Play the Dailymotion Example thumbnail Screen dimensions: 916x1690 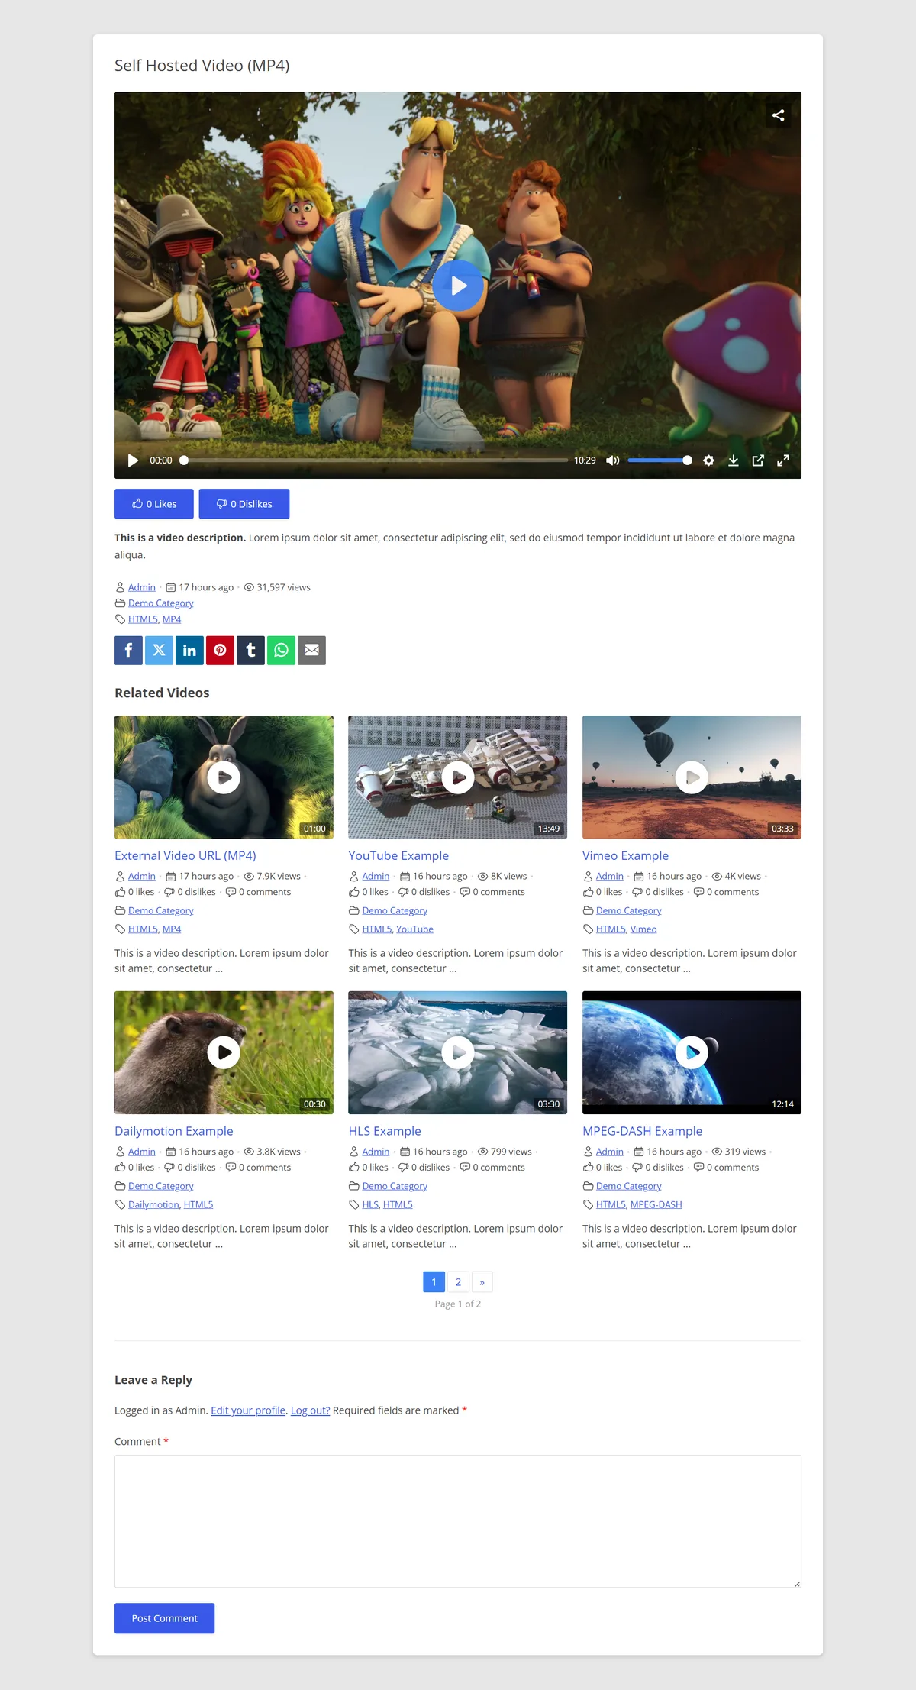tap(224, 1052)
